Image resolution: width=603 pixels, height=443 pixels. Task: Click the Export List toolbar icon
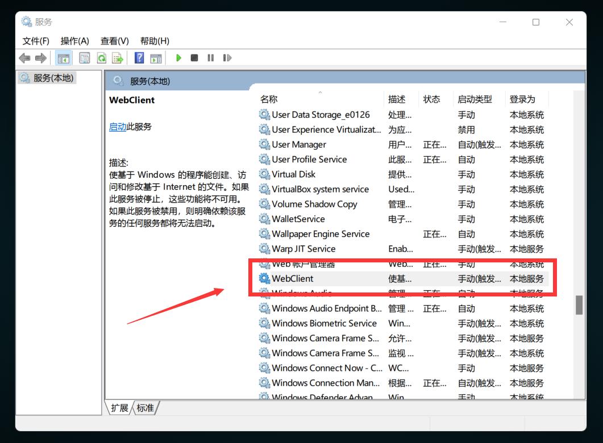(x=118, y=58)
